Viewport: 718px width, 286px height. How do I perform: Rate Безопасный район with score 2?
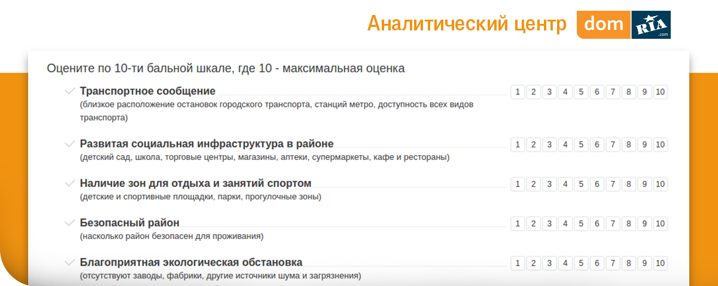[533, 224]
